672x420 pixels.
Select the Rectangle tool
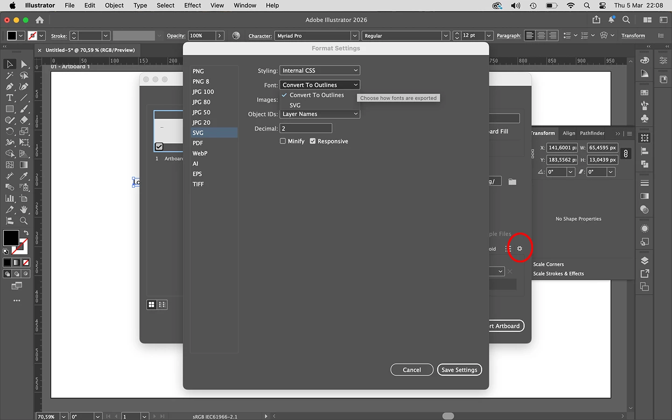(x=10, y=109)
